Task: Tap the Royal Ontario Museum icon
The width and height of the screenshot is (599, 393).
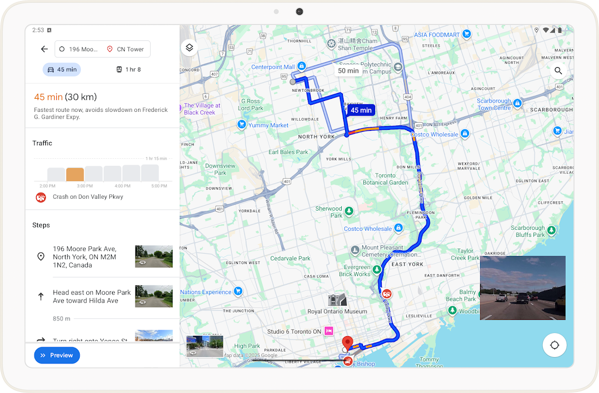Action: coord(337,300)
